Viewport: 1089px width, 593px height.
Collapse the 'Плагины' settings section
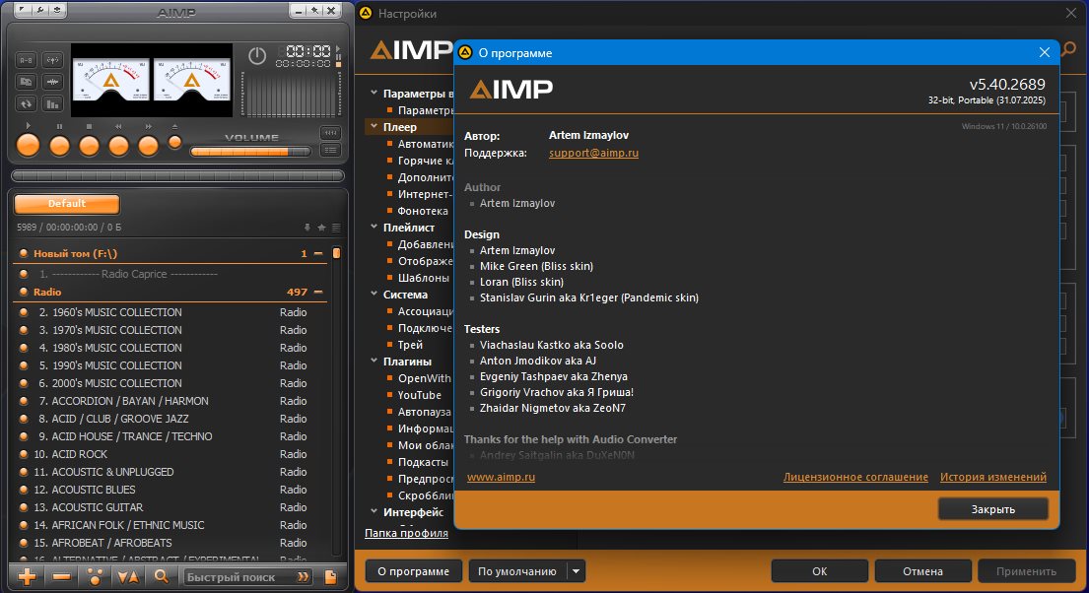pos(374,362)
